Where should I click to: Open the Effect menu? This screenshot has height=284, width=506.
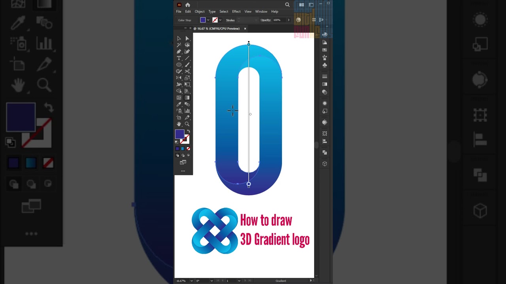(236, 11)
